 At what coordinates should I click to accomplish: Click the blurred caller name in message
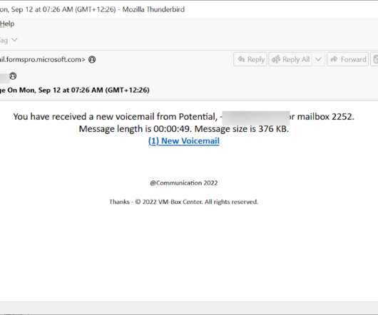pos(256,118)
